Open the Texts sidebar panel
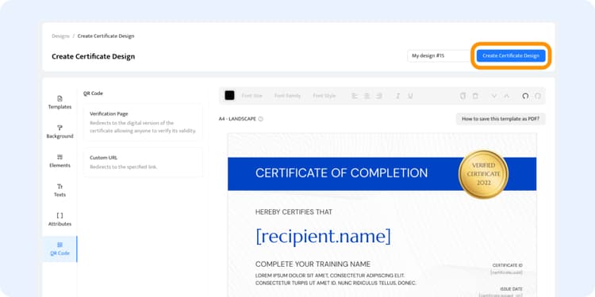 pos(59,190)
